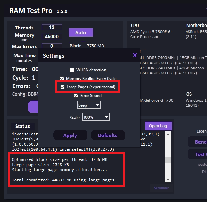The width and height of the screenshot is (207, 202).
Task: Click the Defaults button
Action: click(108, 135)
